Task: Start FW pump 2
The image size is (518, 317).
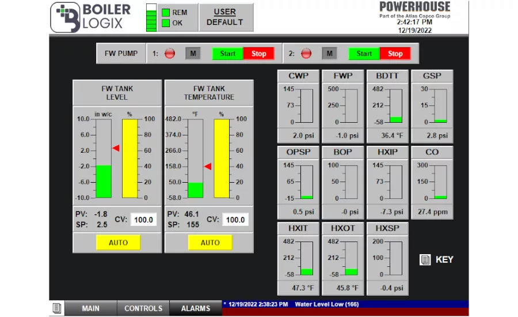Action: click(364, 54)
